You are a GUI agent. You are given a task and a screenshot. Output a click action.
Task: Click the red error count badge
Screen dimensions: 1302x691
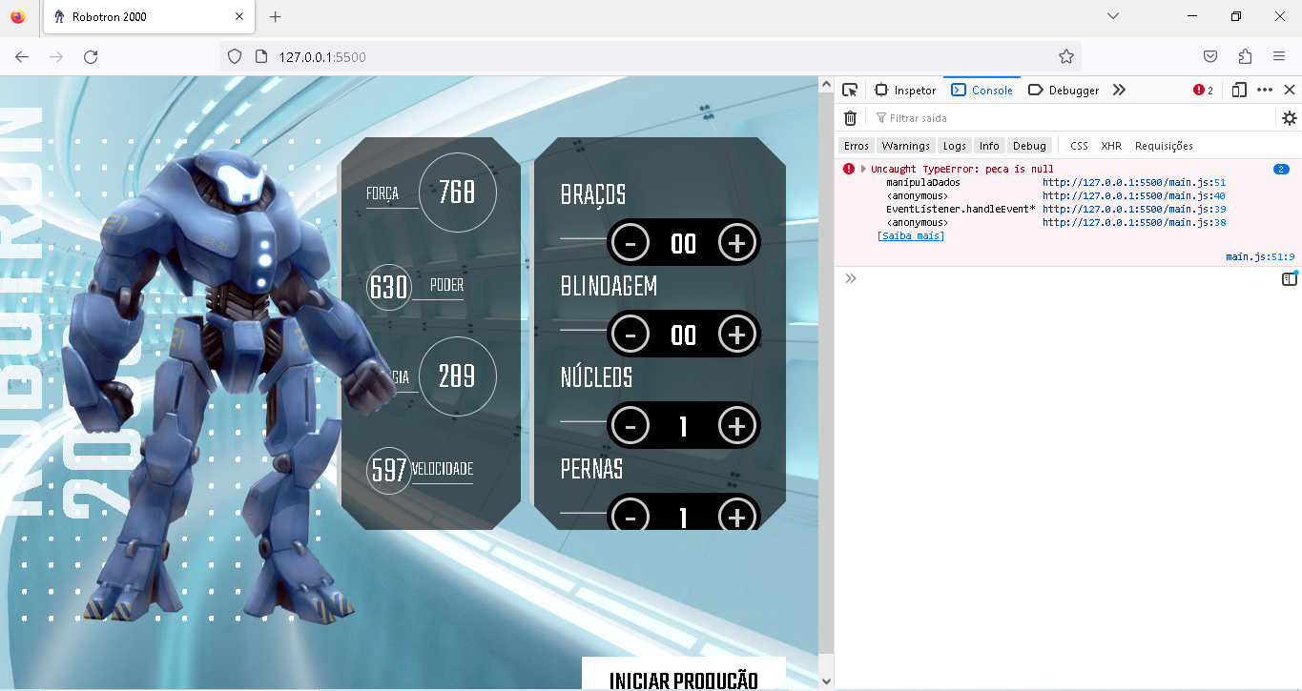click(1204, 90)
